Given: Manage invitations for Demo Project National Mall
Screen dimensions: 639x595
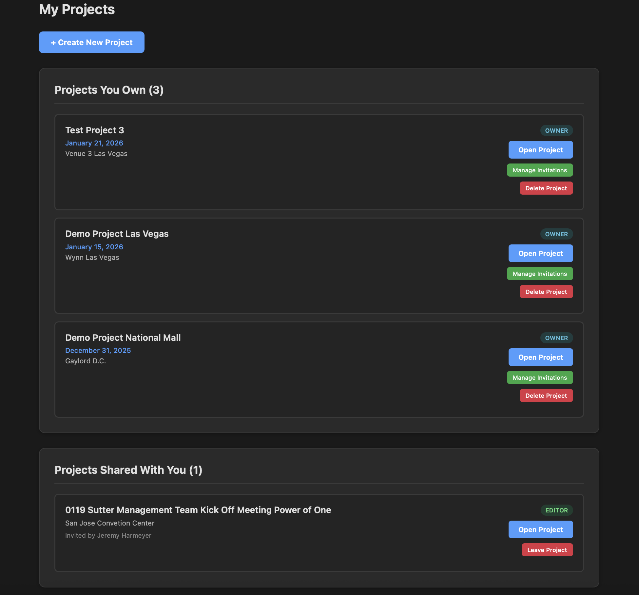Looking at the screenshot, I should [540, 377].
